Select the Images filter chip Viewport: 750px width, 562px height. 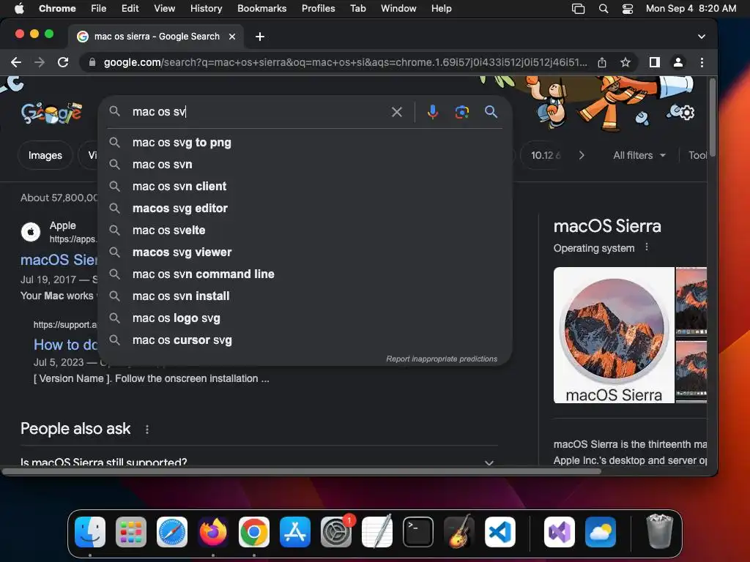(x=45, y=155)
